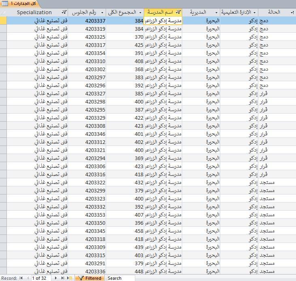
Task: Click seat number cell 4203295
Action: click(x=87, y=110)
